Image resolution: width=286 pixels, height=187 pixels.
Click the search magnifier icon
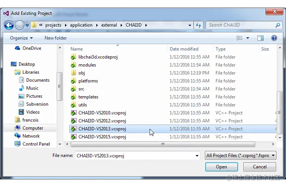pyautogui.click(x=278, y=25)
